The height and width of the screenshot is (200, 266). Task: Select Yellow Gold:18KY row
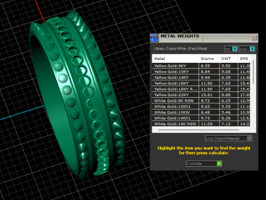201,83
